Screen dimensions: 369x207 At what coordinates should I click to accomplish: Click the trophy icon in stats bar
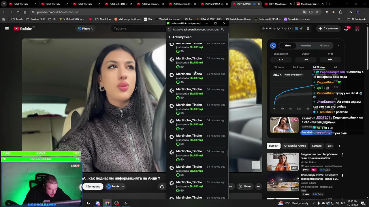tap(308, 28)
